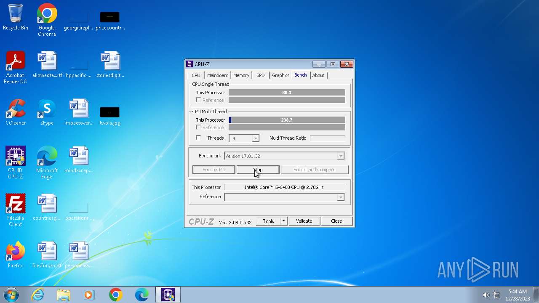Select the personclea Word document
The width and height of the screenshot is (539, 303).
pyautogui.click(x=78, y=255)
